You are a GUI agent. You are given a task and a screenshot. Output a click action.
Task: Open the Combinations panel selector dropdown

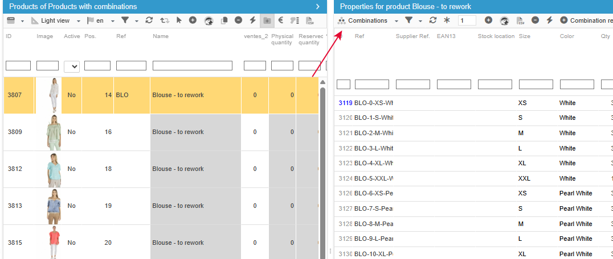(395, 21)
